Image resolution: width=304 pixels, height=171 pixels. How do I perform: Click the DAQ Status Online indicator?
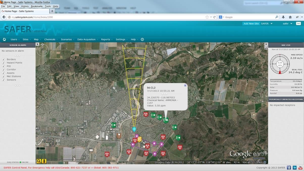coord(18,162)
